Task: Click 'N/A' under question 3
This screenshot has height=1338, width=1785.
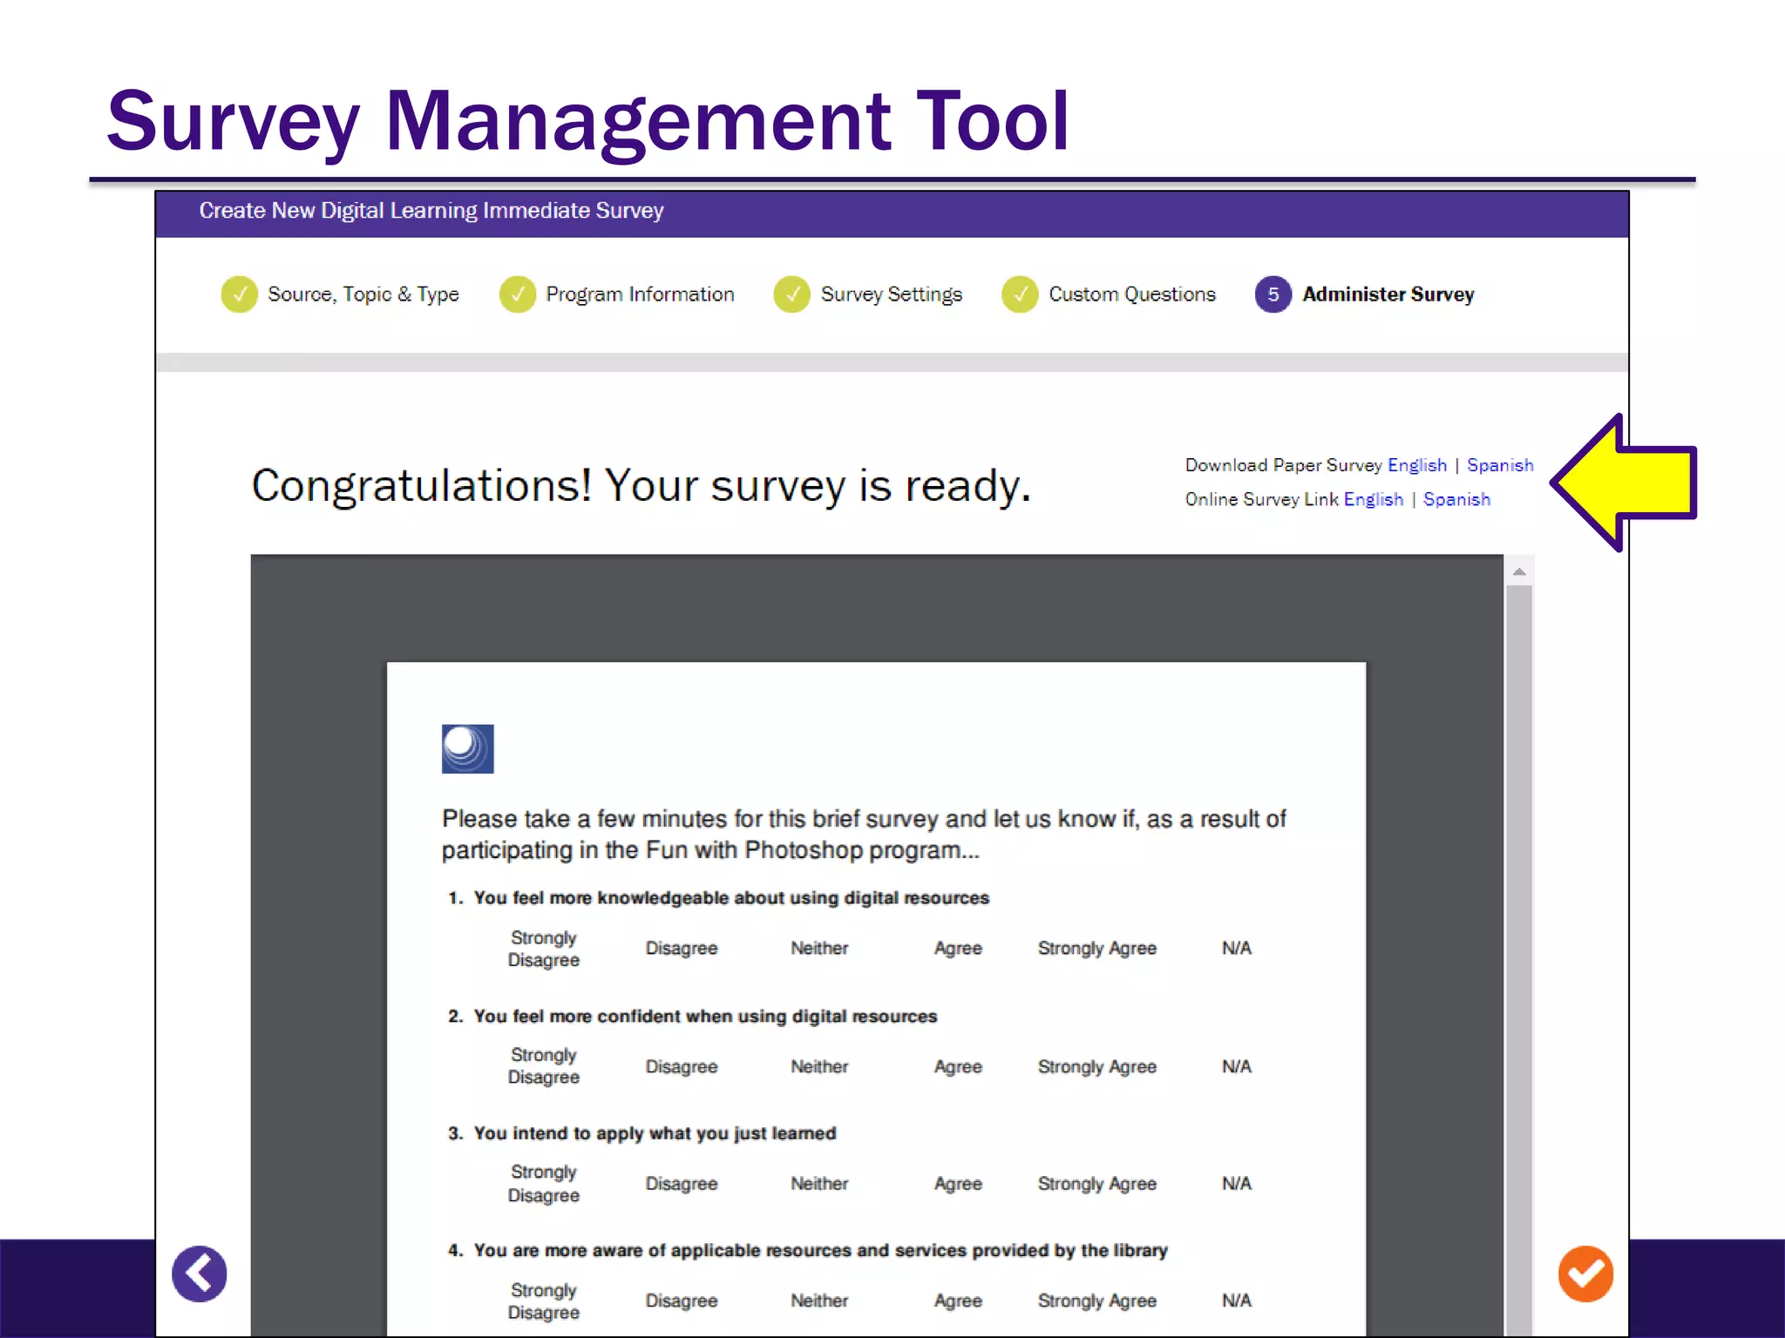Action: (1237, 1183)
